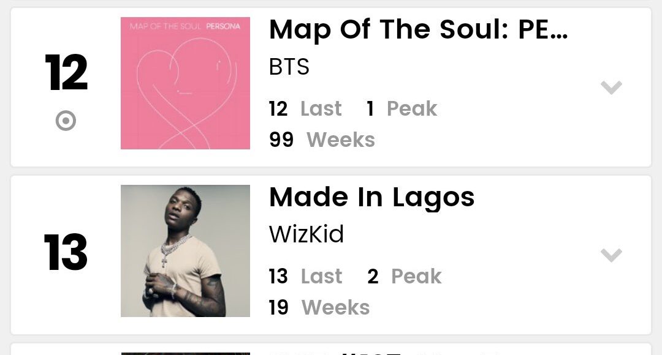This screenshot has height=355, width=662.
Task: Open the WizKid artist link
Action: click(306, 234)
